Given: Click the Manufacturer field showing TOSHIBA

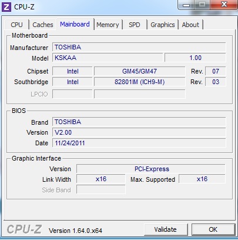Looking at the screenshot, I should 139,47.
